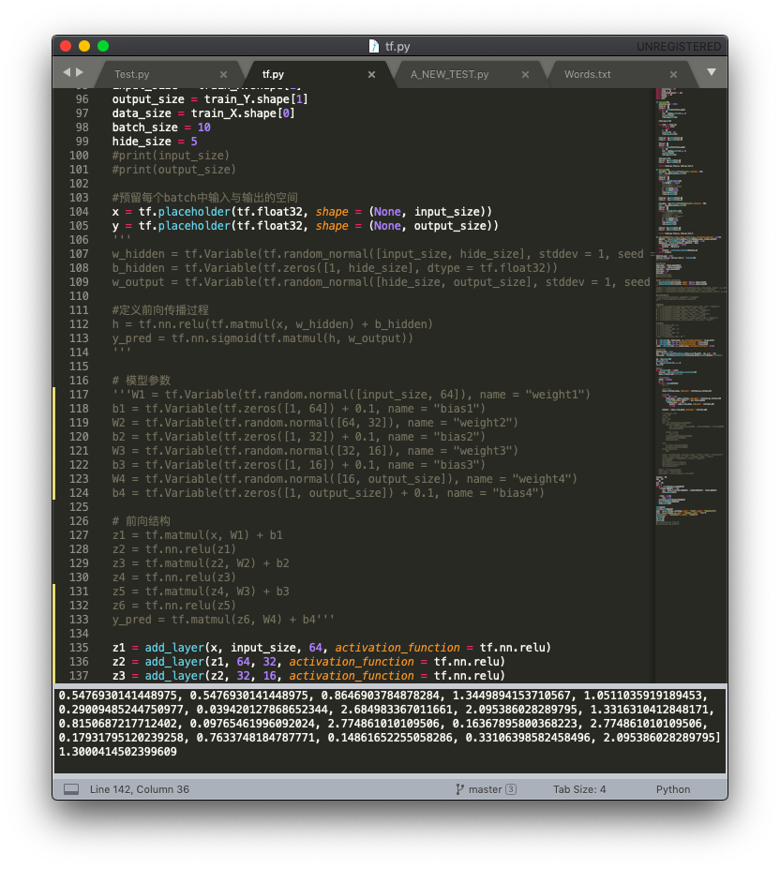The width and height of the screenshot is (780, 869).
Task: Click the tf.py file icon in title bar
Action: click(x=374, y=46)
